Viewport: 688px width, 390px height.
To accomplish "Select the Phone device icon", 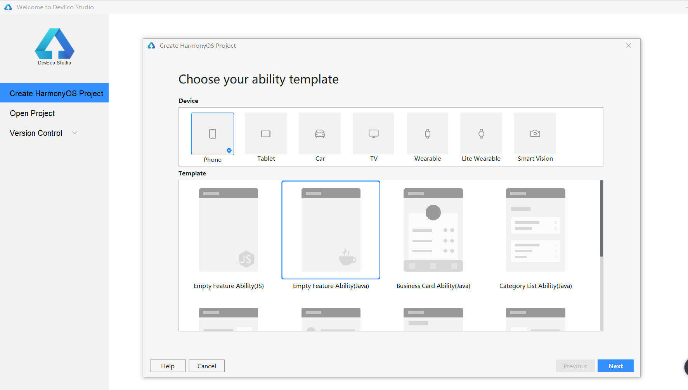I will (213, 134).
